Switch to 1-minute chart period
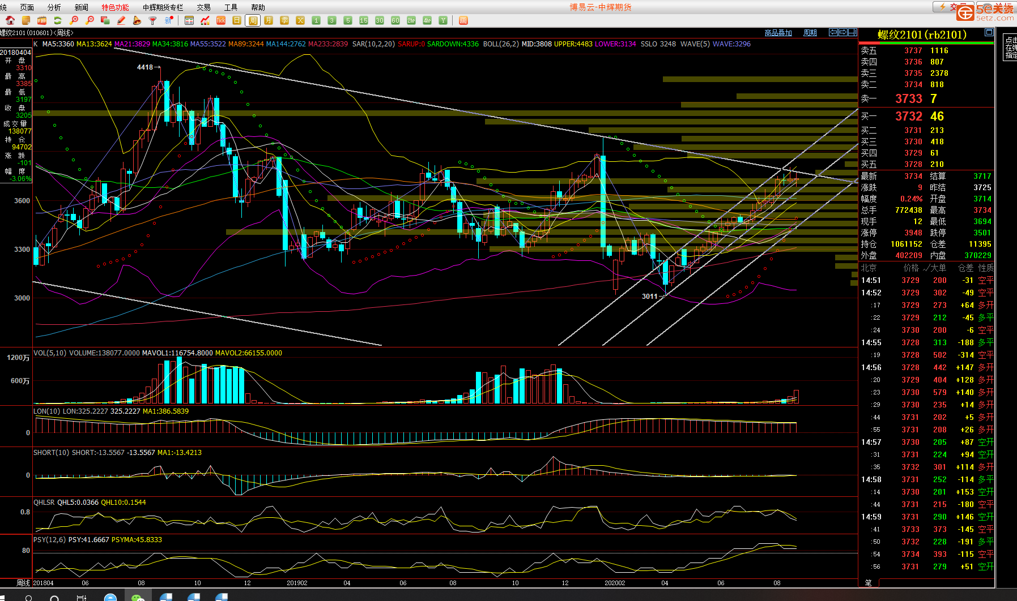The width and height of the screenshot is (1017, 601). pos(316,20)
